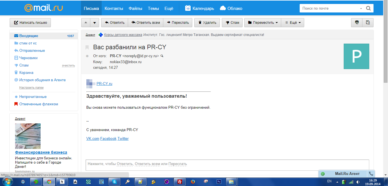The height and width of the screenshot is (186, 388).
Task: Click Ответить всем button
Action: coord(145,23)
